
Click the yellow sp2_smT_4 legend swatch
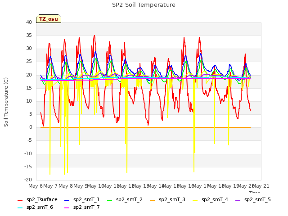pyautogui.click(x=195, y=200)
